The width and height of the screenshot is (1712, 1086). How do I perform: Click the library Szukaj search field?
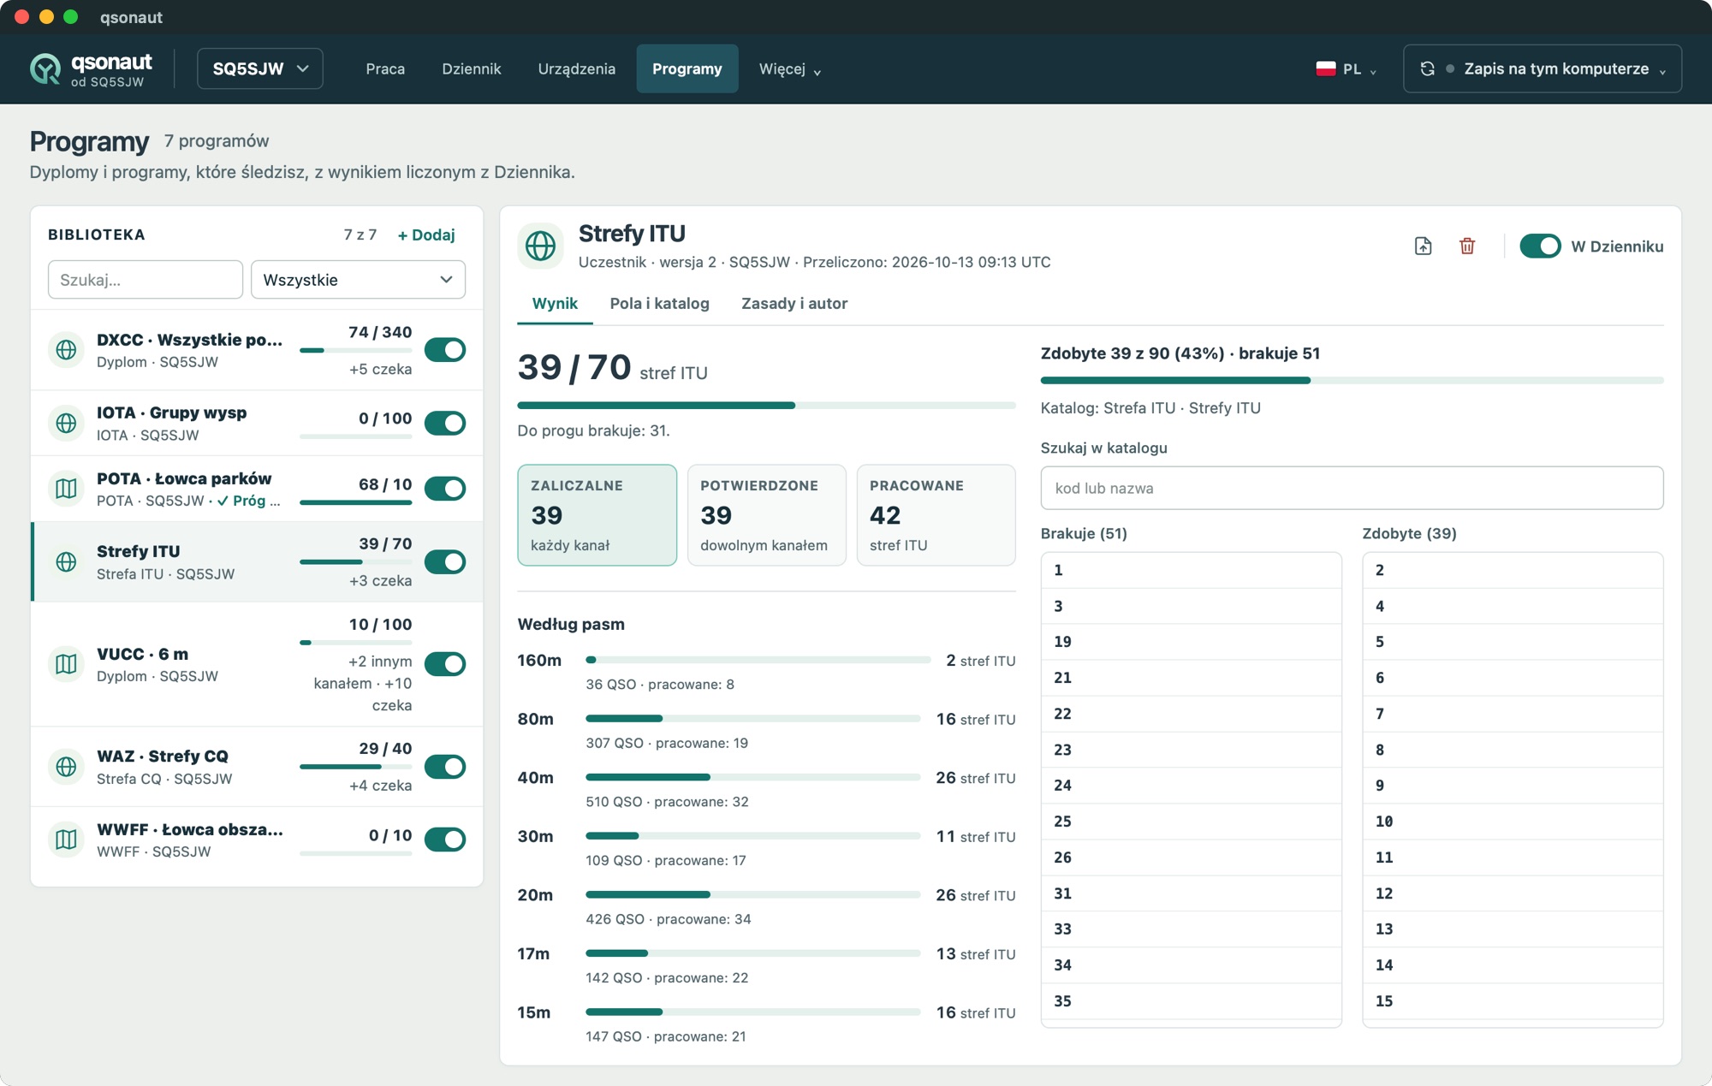[x=146, y=280]
